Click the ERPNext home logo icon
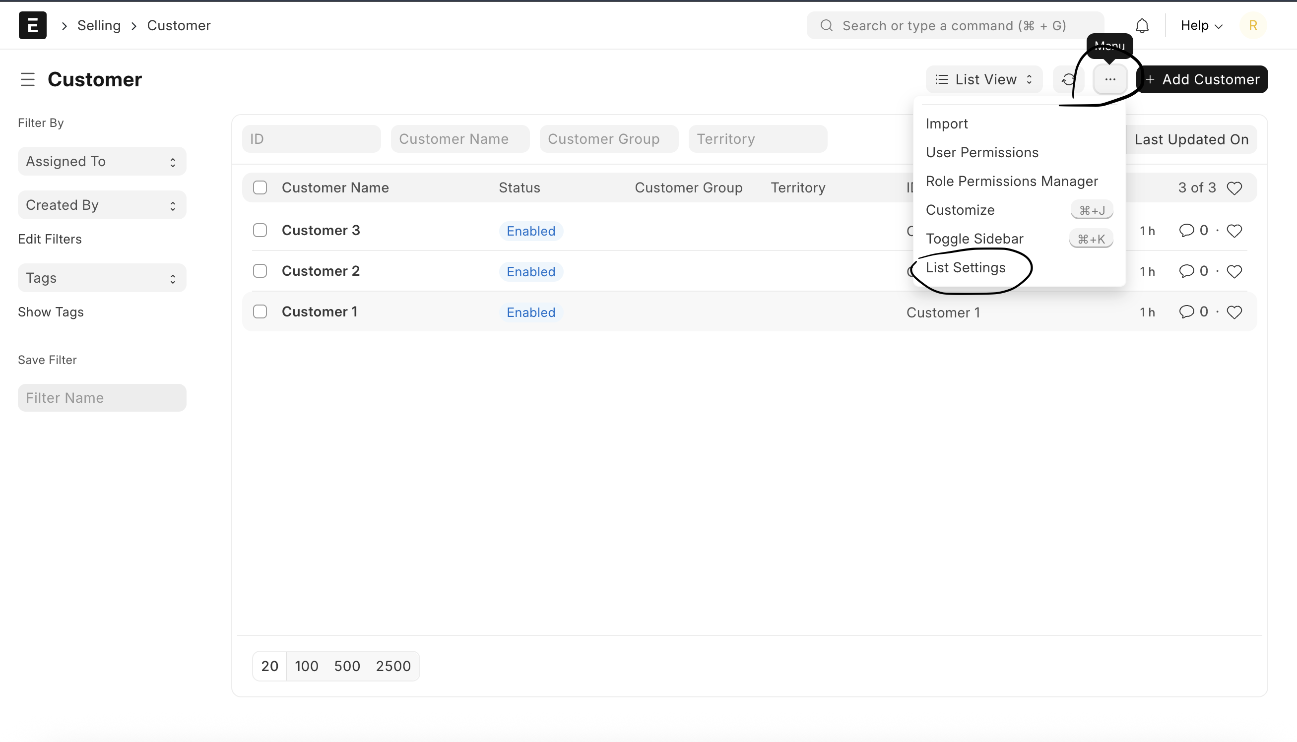Screen dimensions: 1297x742 [33, 25]
